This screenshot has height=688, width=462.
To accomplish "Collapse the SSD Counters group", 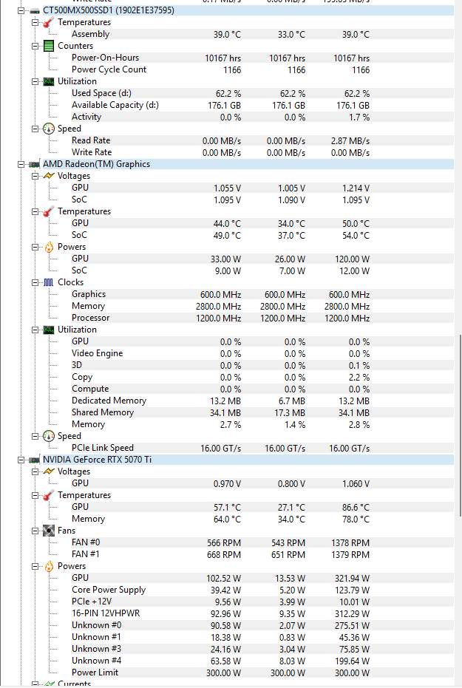I will 35,46.
